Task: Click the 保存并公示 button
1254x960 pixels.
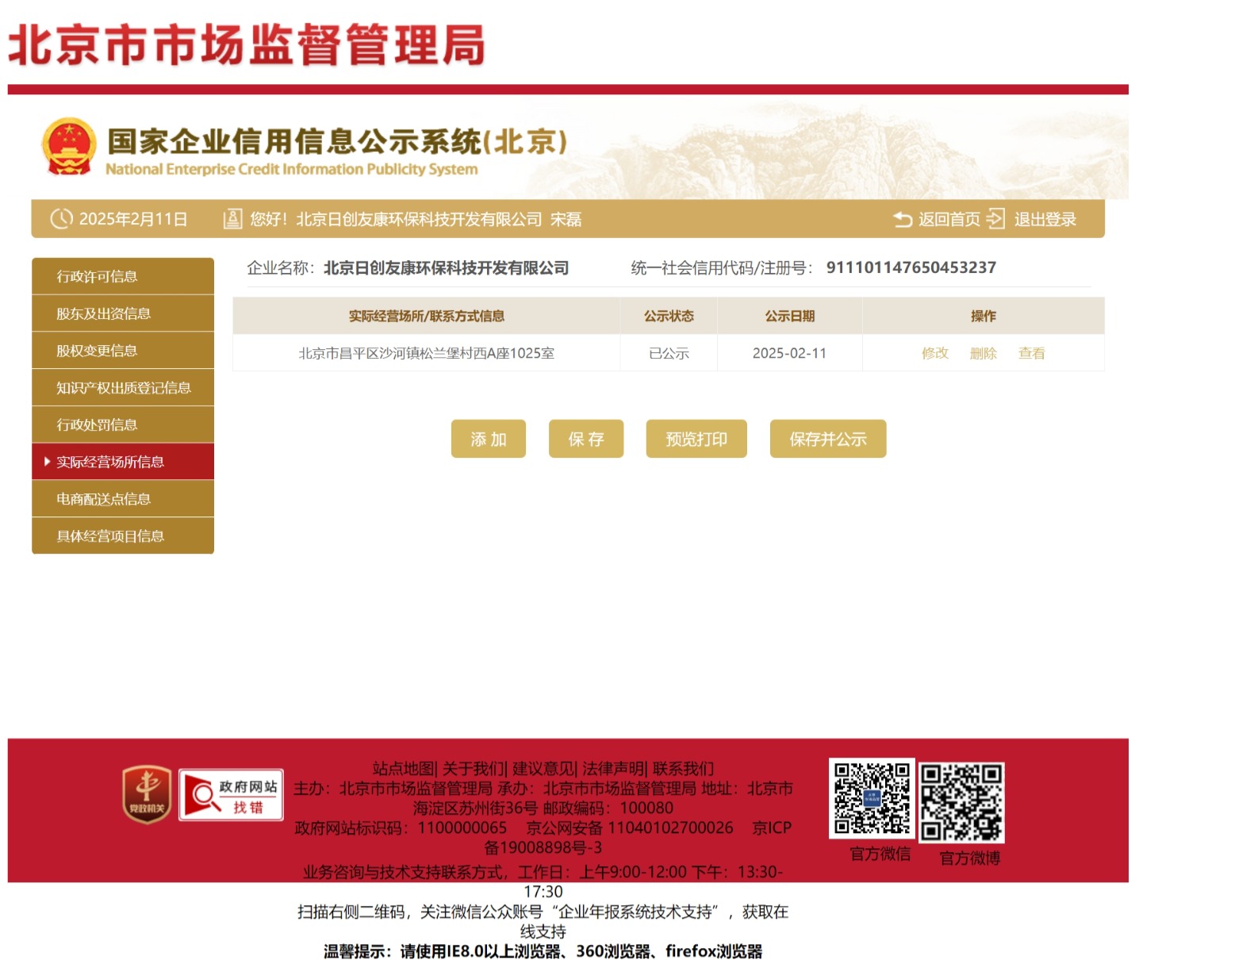Action: click(x=828, y=439)
